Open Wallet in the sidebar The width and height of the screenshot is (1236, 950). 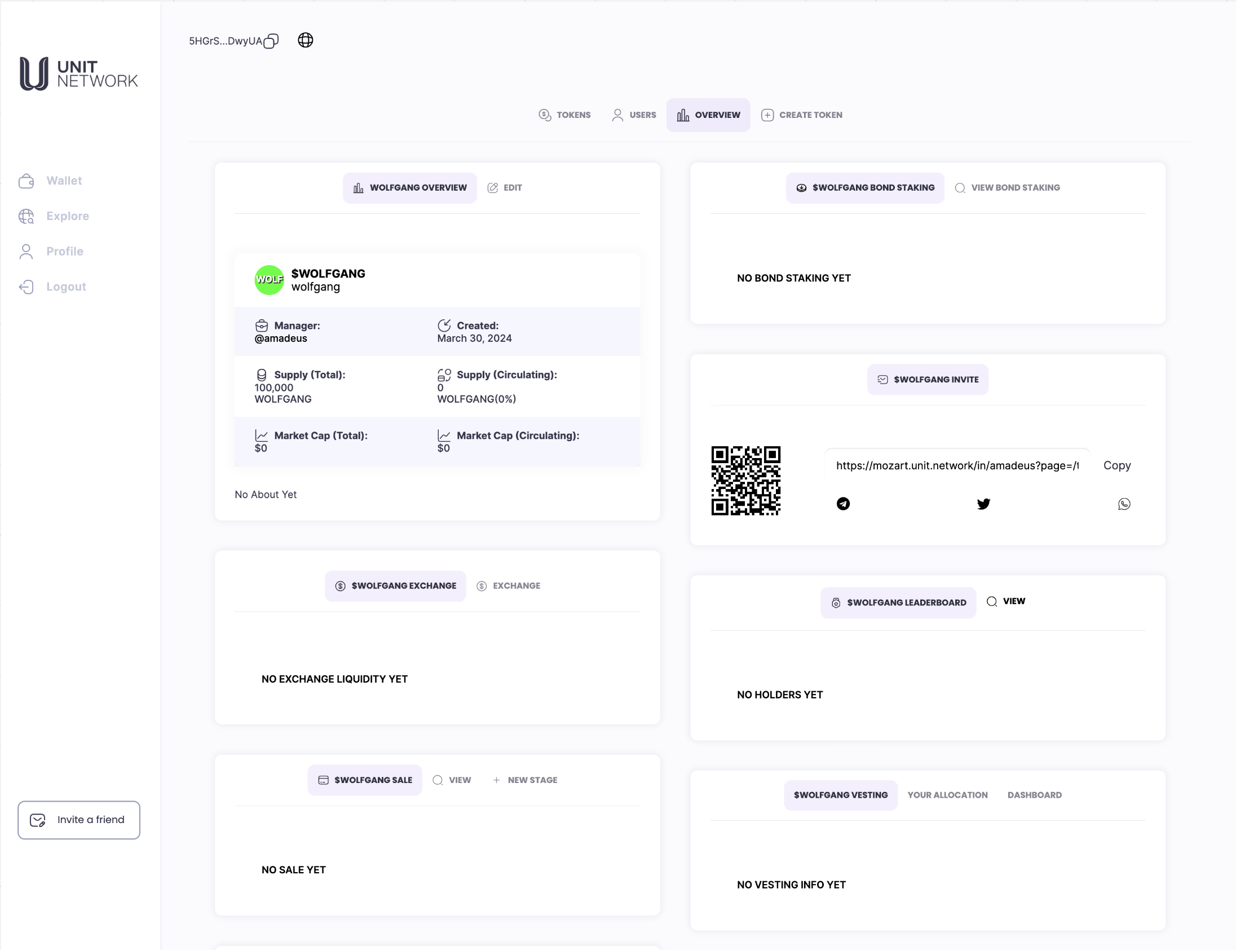click(64, 181)
